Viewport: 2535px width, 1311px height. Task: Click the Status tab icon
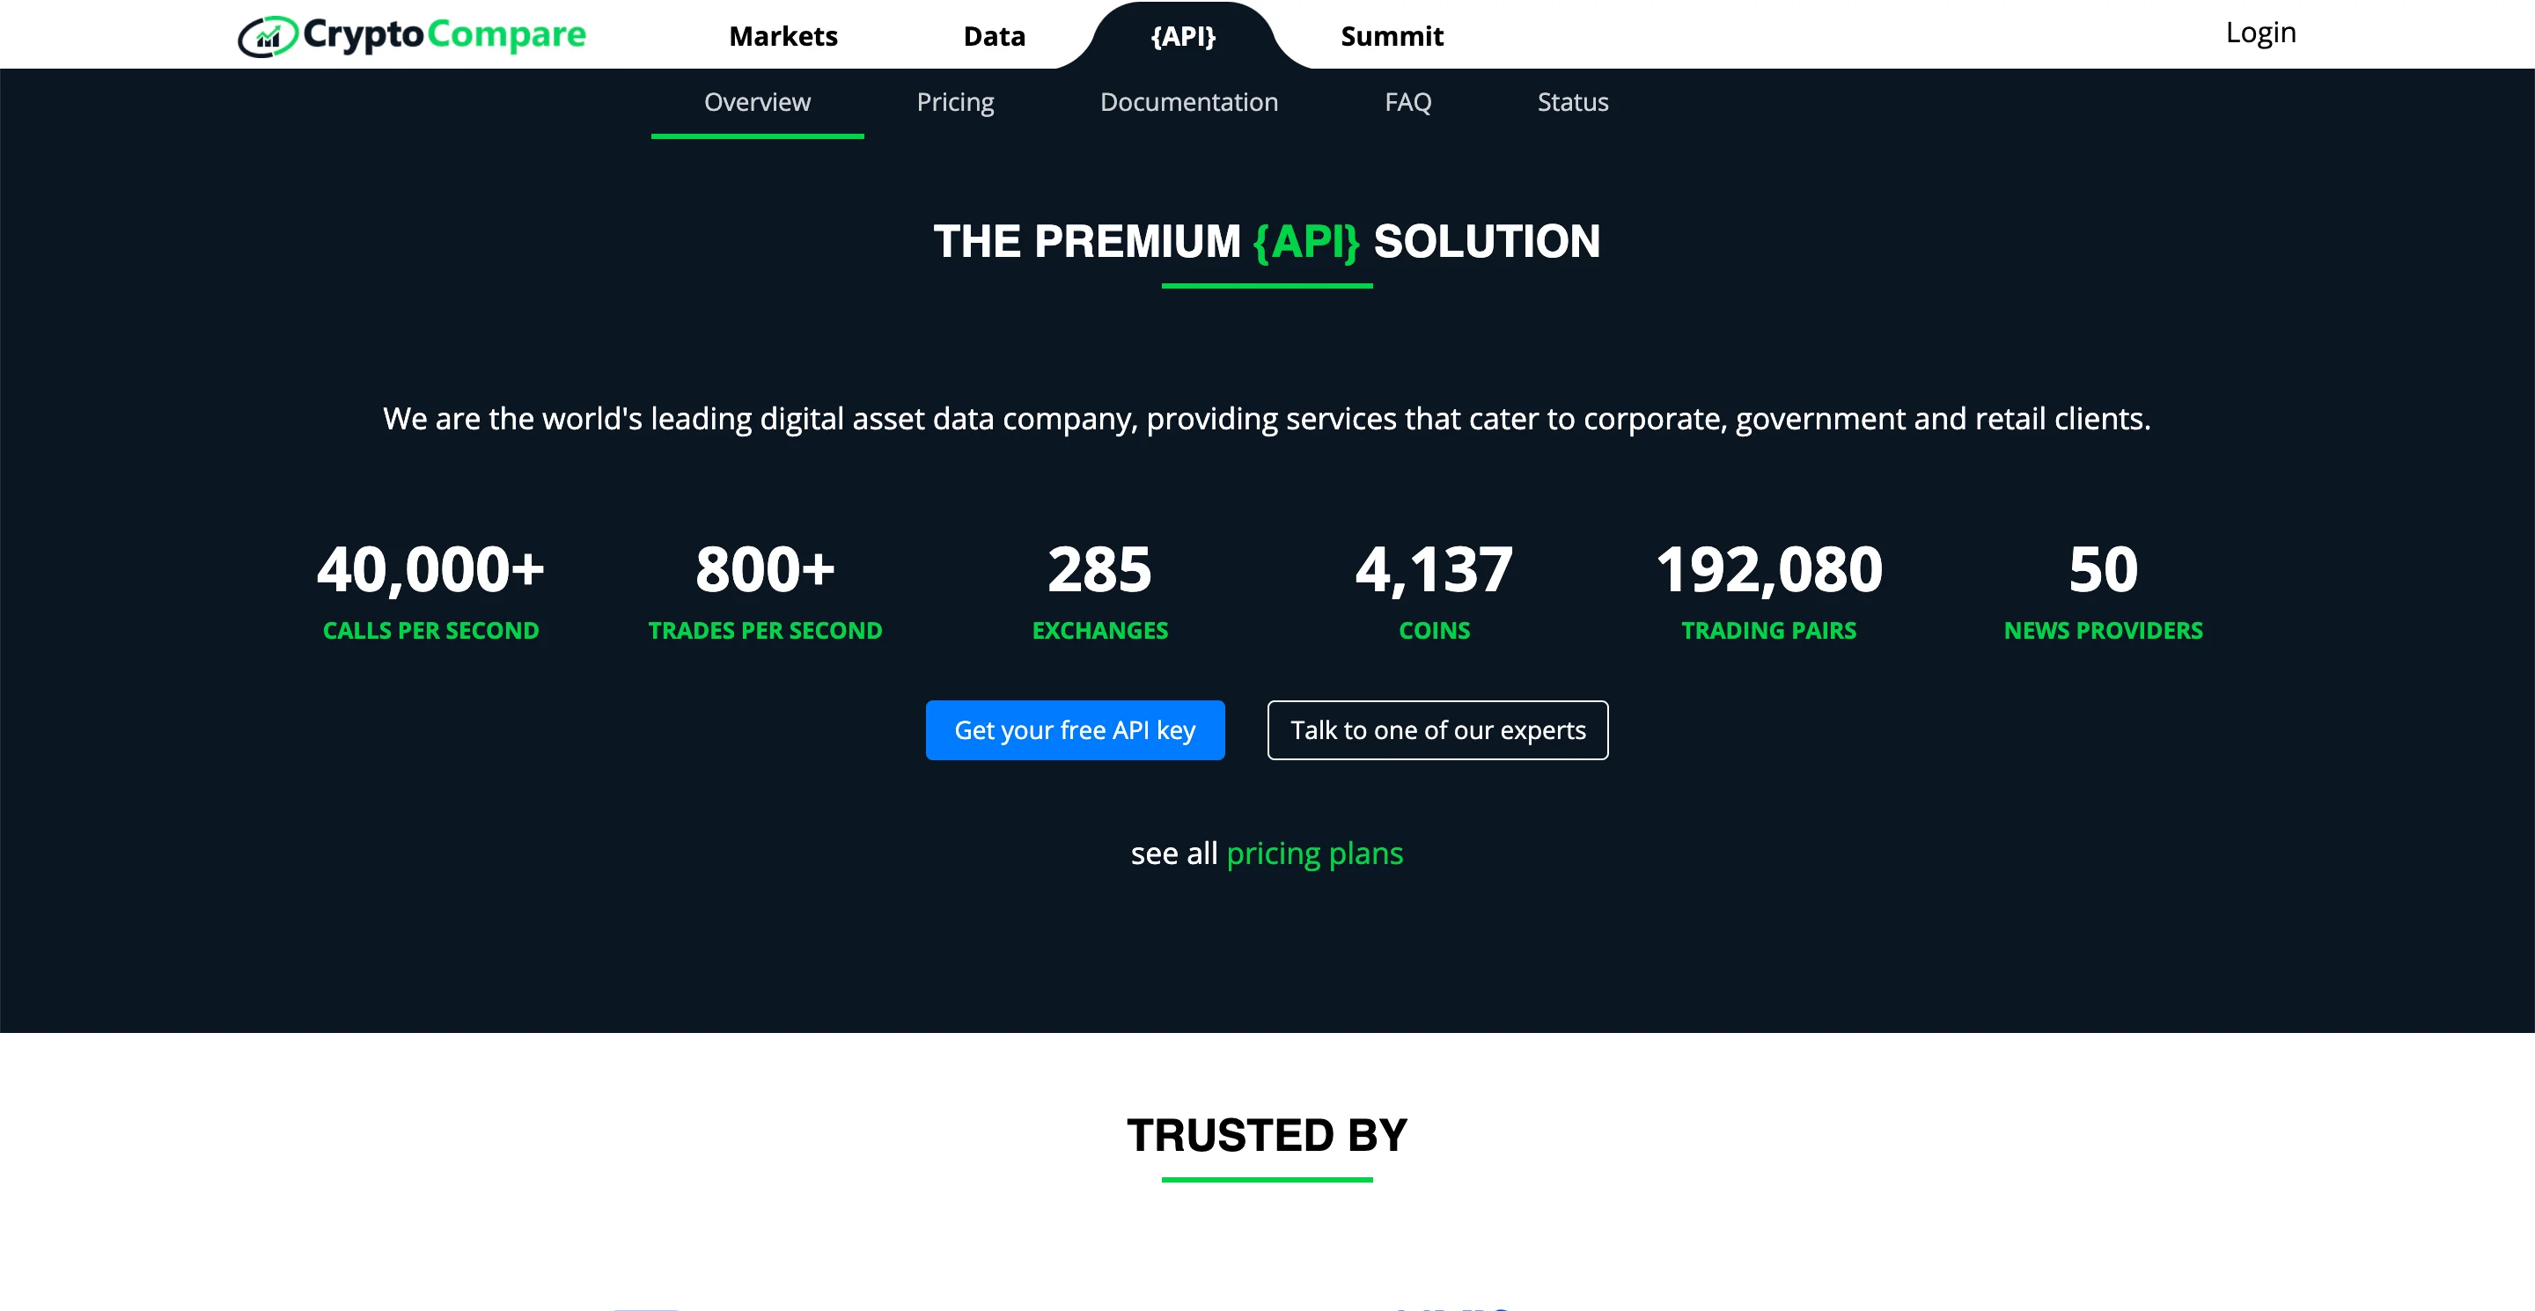point(1574,102)
